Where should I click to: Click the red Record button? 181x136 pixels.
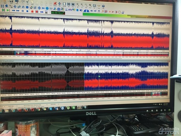(32, 11)
